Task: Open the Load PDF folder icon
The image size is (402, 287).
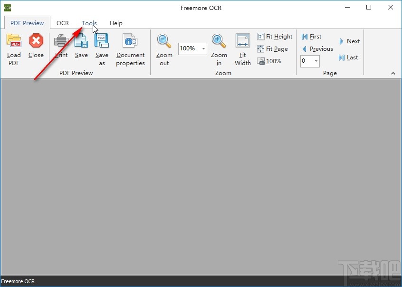Action: [x=14, y=40]
